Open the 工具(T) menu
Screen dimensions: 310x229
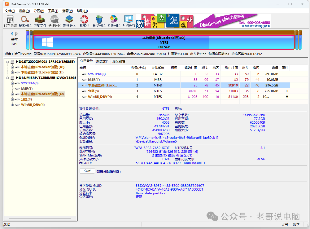(x=53, y=11)
